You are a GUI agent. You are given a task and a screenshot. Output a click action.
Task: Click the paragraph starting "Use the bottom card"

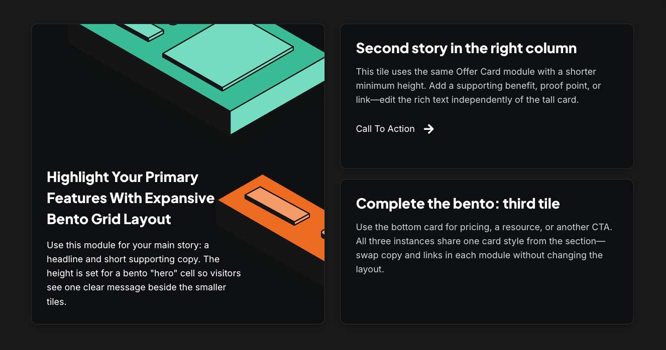[x=484, y=248]
